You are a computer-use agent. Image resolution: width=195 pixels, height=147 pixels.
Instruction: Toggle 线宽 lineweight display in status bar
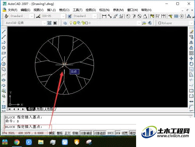[124, 133]
